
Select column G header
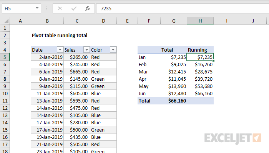[174, 21]
